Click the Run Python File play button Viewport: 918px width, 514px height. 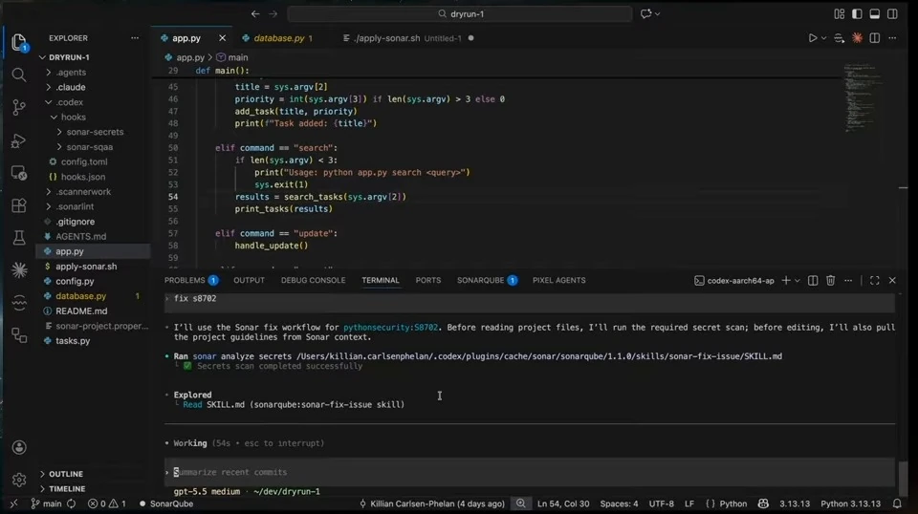tap(813, 38)
